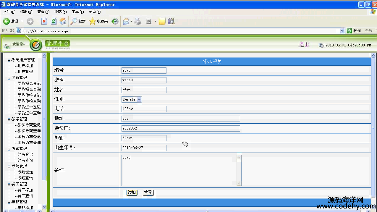Click the Edit with Word icon
This screenshot has width=377, height=212.
[148, 21]
